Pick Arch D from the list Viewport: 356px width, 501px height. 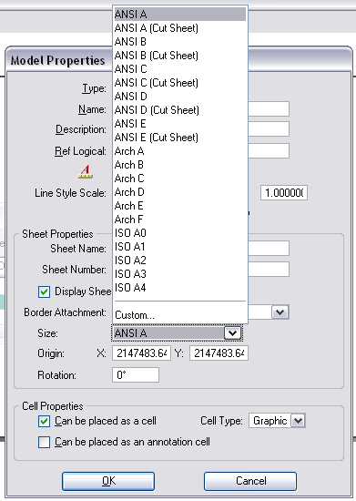(180, 192)
